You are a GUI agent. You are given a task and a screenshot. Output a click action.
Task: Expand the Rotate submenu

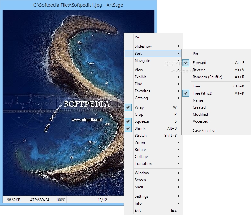point(153,149)
